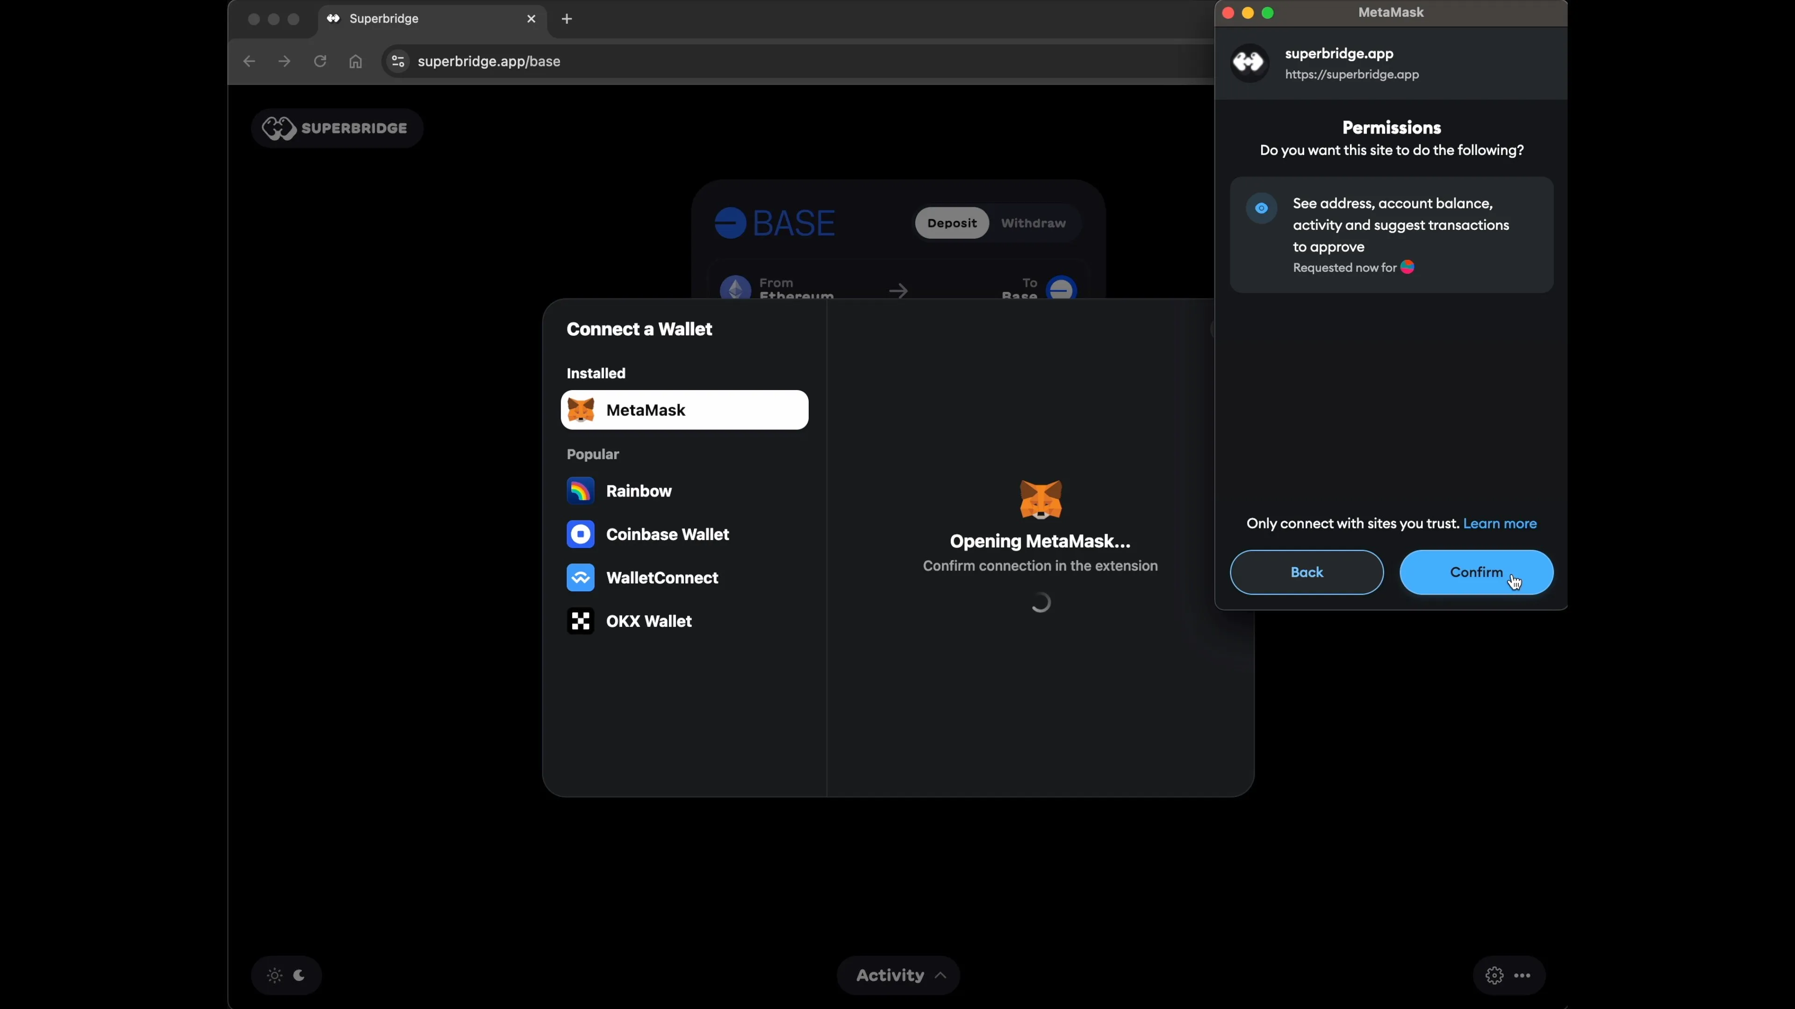Close the Superbridge browser tab
The height and width of the screenshot is (1009, 1795).
pyautogui.click(x=531, y=19)
